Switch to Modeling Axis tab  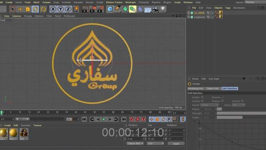click(196, 89)
